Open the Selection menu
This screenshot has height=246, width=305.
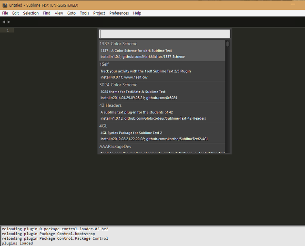pos(30,13)
